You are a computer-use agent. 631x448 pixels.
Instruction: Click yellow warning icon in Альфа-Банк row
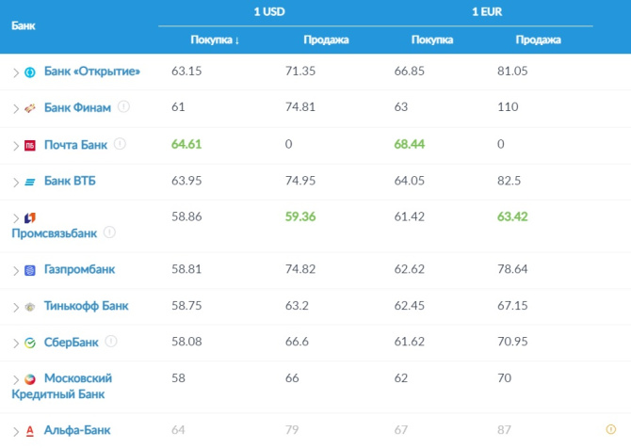[x=610, y=430]
